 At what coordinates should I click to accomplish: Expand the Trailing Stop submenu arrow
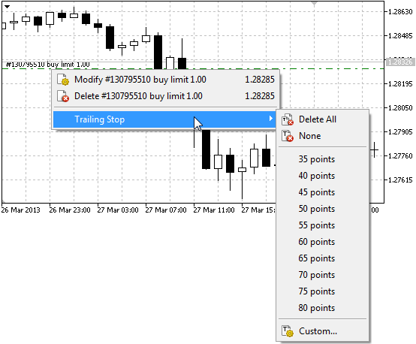(x=270, y=119)
